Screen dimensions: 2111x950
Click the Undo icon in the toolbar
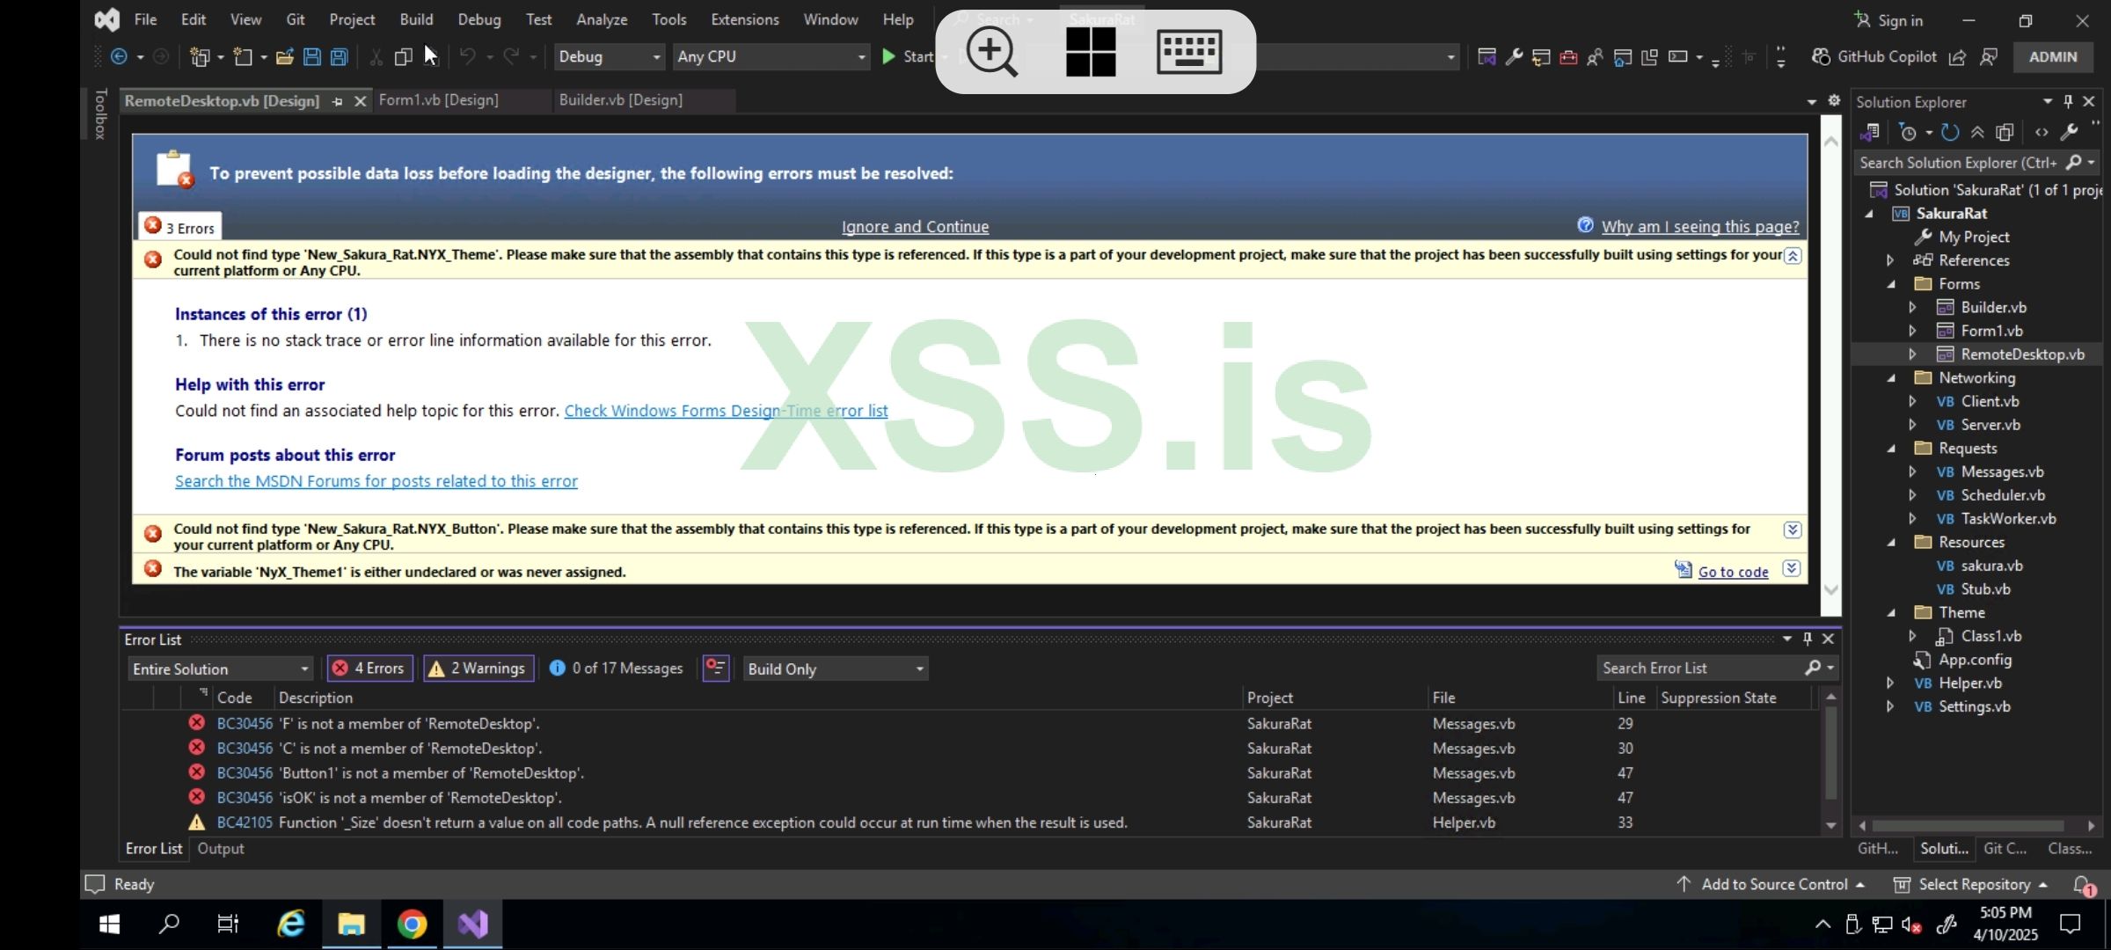(x=469, y=56)
